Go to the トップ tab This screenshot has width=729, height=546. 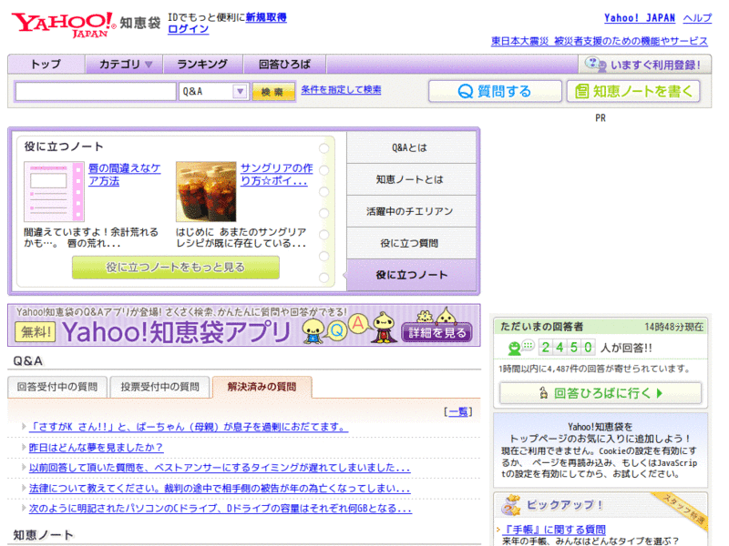coord(46,64)
